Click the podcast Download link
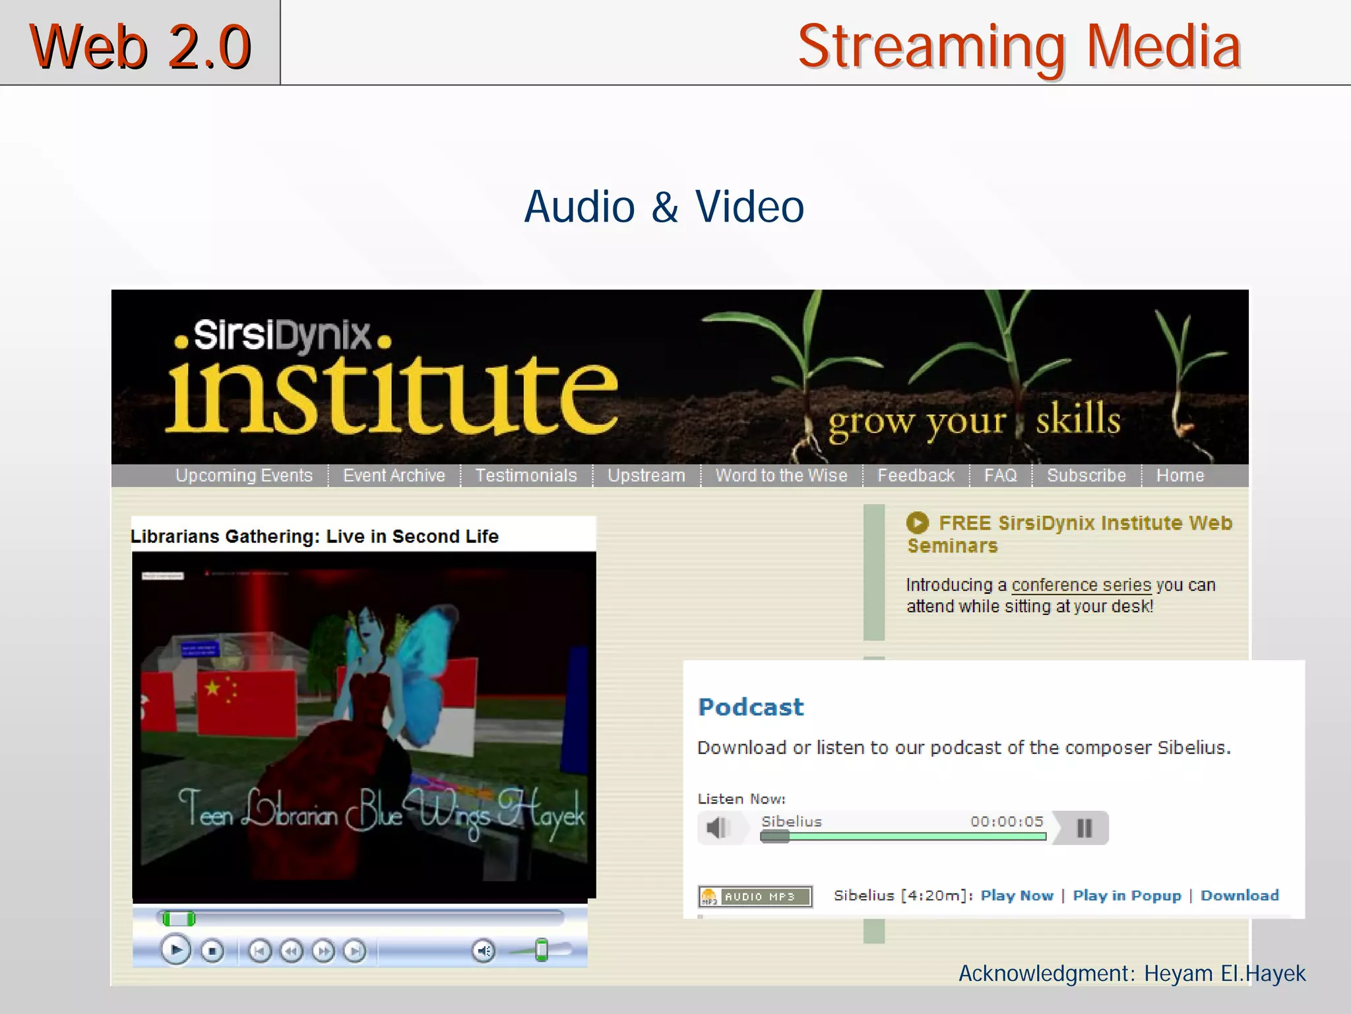The image size is (1351, 1014). [x=1239, y=895]
